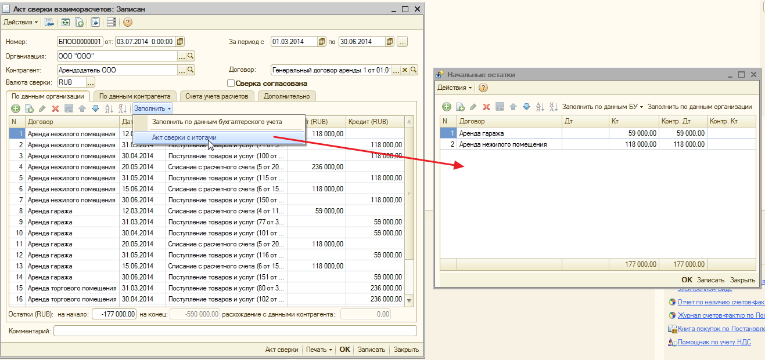Screen dimensions: 765x360
Task: Click OK in the Акт сверки window
Action: [345, 350]
